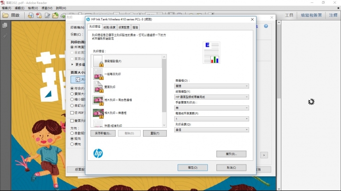
Task: Select 符合(F) page sizing radio
Action: (x=72, y=88)
